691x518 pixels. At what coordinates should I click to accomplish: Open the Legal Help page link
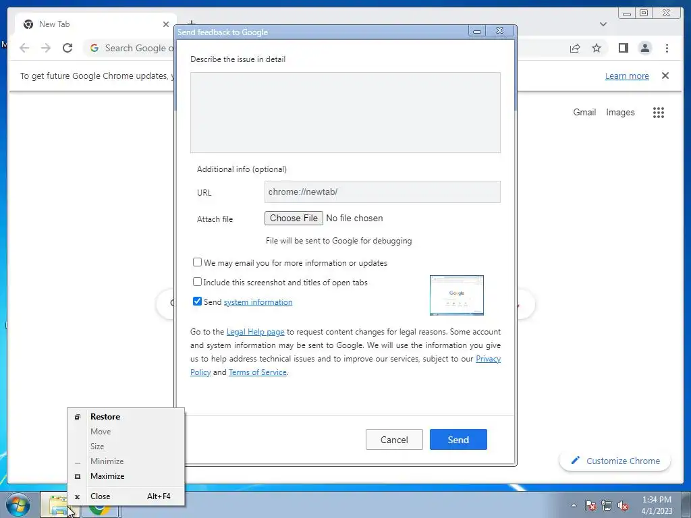point(255,332)
